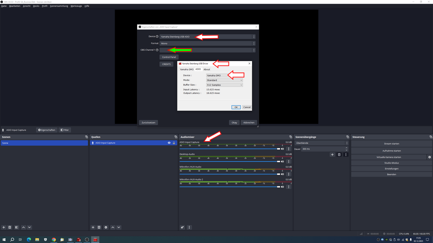Open the Überblende transition dropdown
The width and height of the screenshot is (433, 243).
tap(321, 143)
